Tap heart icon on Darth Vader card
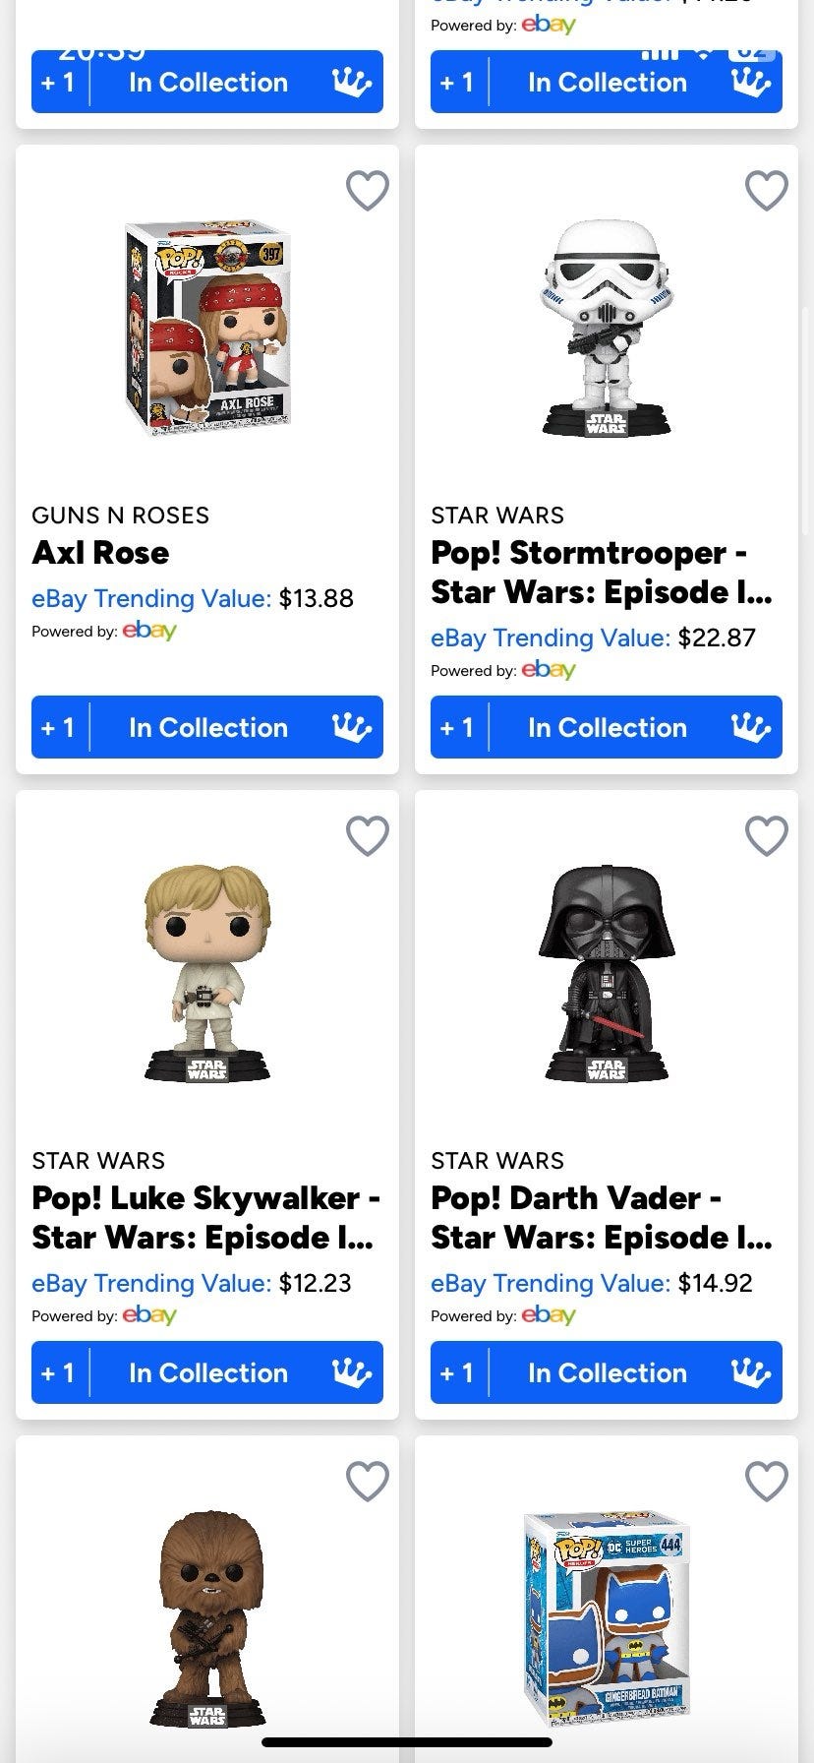The height and width of the screenshot is (1763, 814). click(x=767, y=836)
